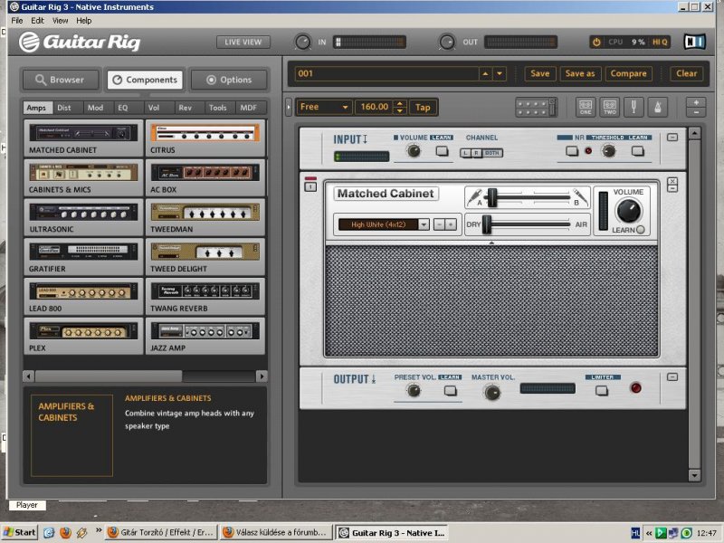The width and height of the screenshot is (724, 543).
Task: Add the Lead 800 amp component
Action: pyautogui.click(x=83, y=297)
